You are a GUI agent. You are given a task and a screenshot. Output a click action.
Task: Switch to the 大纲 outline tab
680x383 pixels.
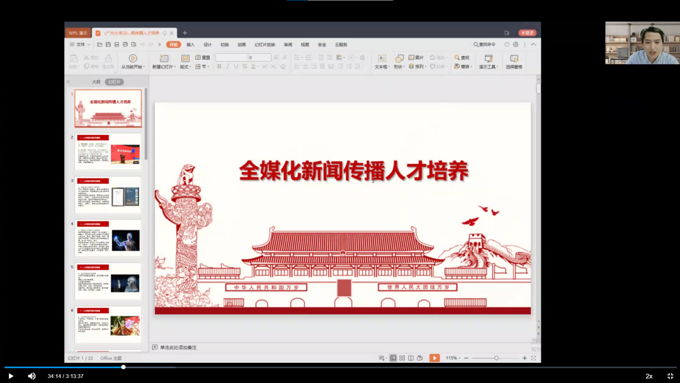96,82
